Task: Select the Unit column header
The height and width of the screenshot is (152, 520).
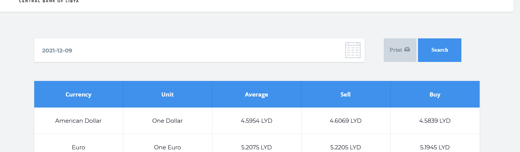Action: pos(167,95)
